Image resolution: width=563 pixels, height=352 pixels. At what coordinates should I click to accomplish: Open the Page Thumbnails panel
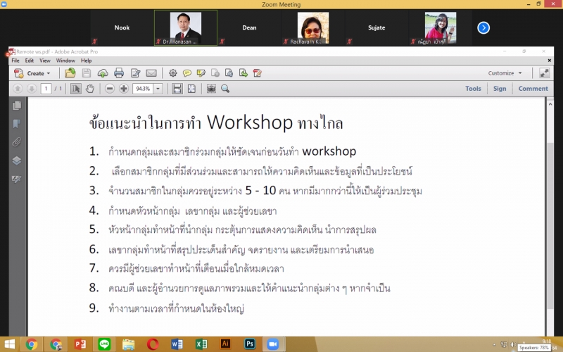click(x=17, y=106)
